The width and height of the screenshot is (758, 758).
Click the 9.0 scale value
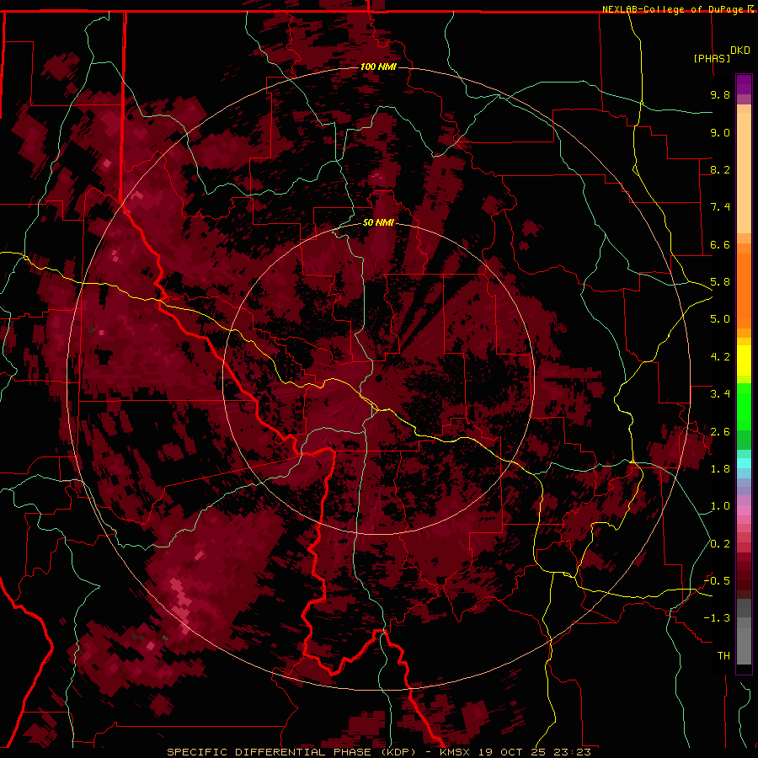click(720, 132)
